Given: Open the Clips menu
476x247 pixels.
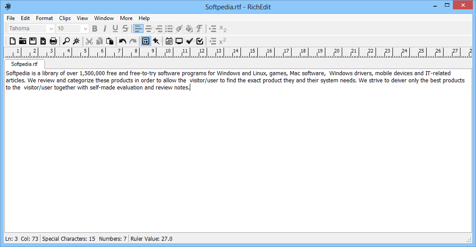Looking at the screenshot, I should 65,18.
